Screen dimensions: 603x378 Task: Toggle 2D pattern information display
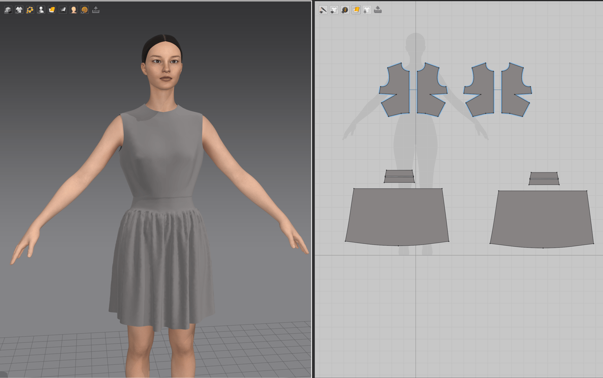pyautogui.click(x=345, y=10)
